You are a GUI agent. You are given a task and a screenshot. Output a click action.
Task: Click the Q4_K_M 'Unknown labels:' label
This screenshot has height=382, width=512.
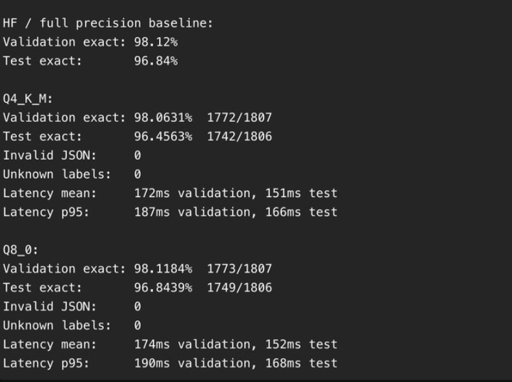57,174
